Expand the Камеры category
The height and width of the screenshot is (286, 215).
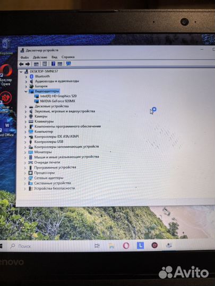pos(26,117)
